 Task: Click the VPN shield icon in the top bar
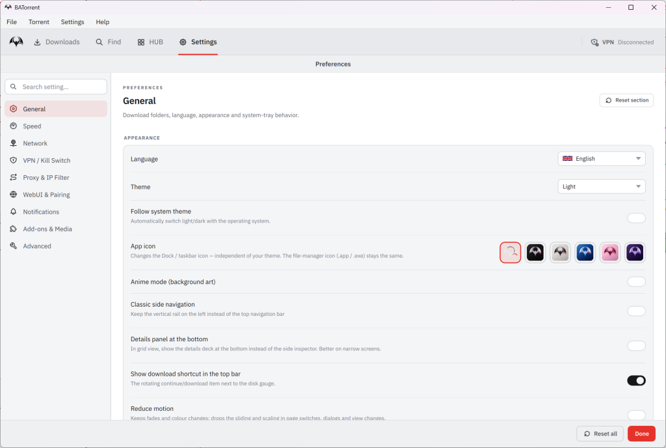click(594, 42)
